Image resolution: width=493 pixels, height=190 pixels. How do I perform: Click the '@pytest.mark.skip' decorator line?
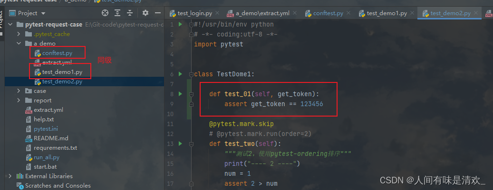click(x=242, y=124)
